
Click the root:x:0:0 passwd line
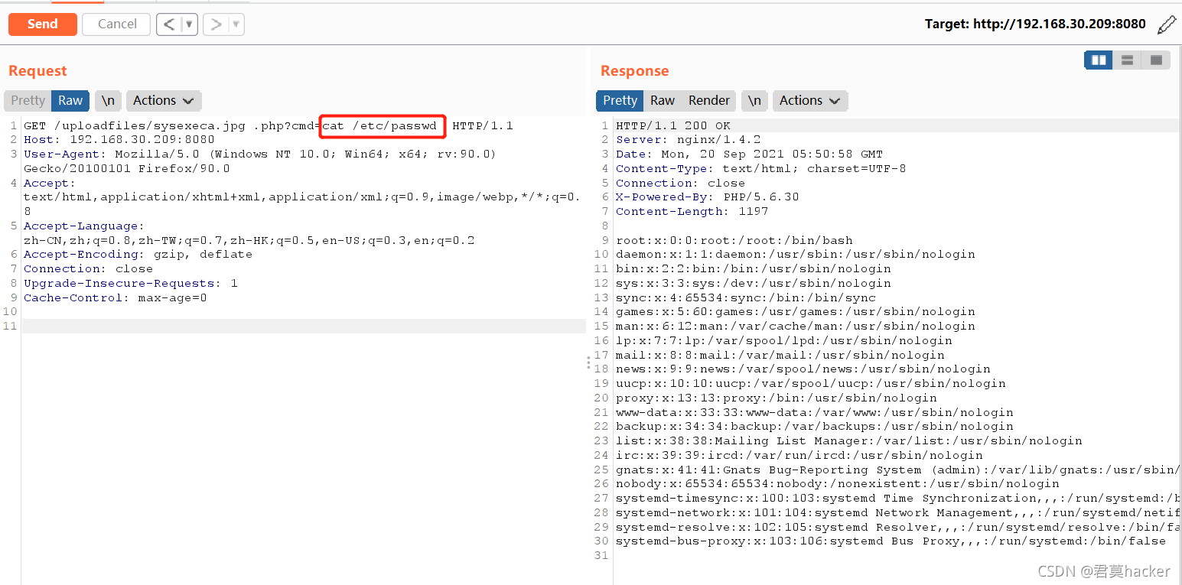click(x=734, y=240)
